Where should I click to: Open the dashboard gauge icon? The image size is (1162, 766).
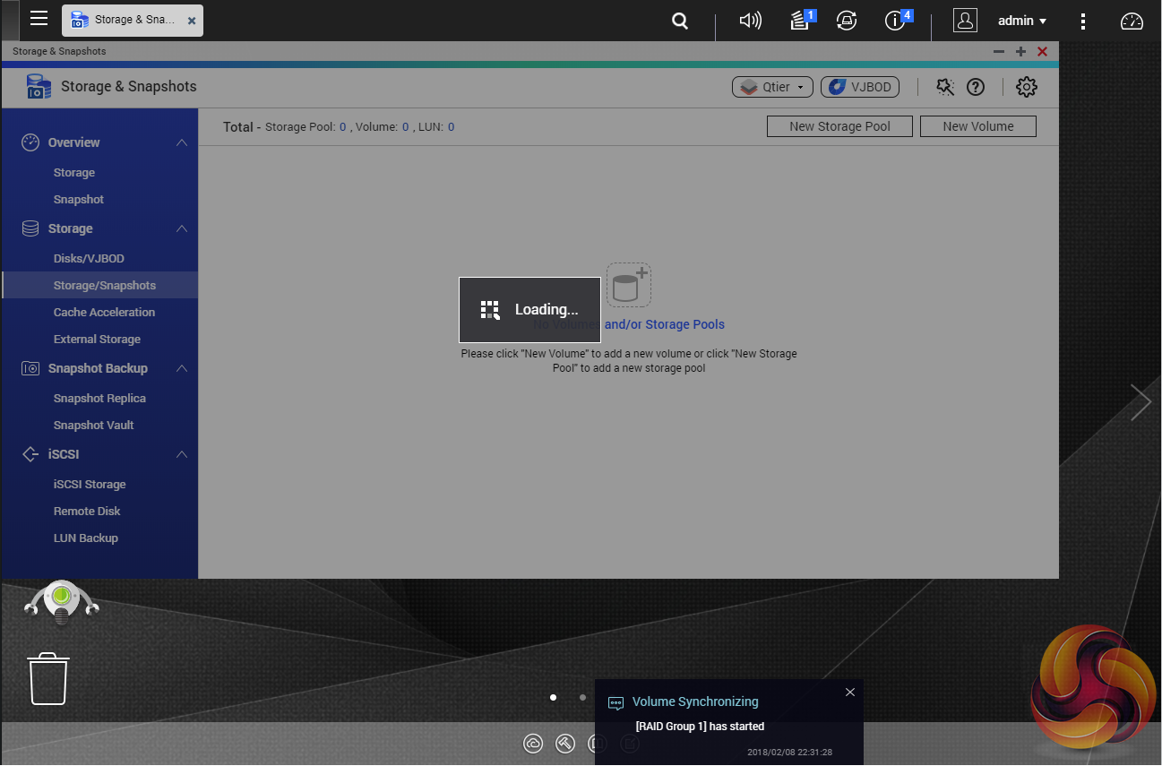[1132, 21]
